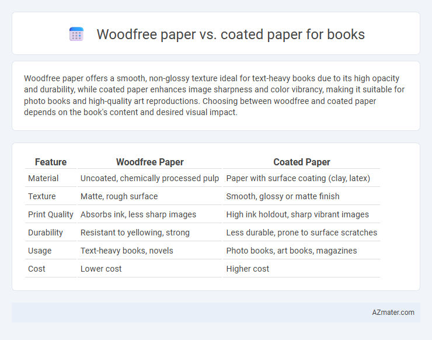This screenshot has width=432, height=340.
Task: Click the 'Print Quality' row label
Action: [x=51, y=214]
